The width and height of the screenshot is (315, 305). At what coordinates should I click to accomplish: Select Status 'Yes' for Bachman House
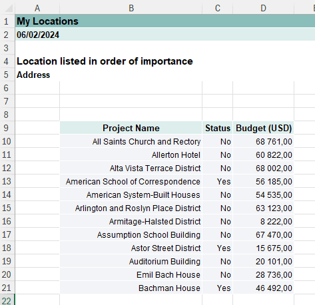click(218, 288)
